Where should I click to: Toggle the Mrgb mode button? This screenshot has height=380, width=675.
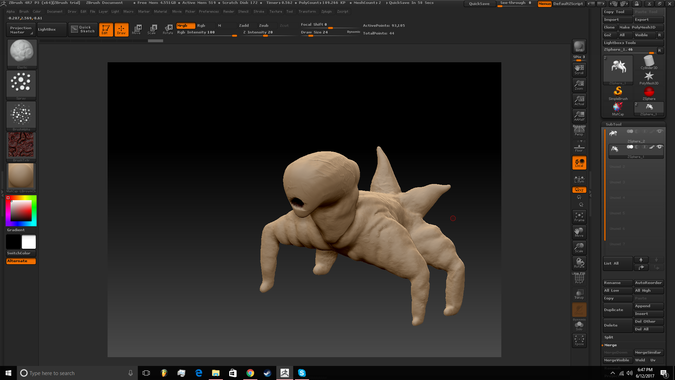click(185, 26)
